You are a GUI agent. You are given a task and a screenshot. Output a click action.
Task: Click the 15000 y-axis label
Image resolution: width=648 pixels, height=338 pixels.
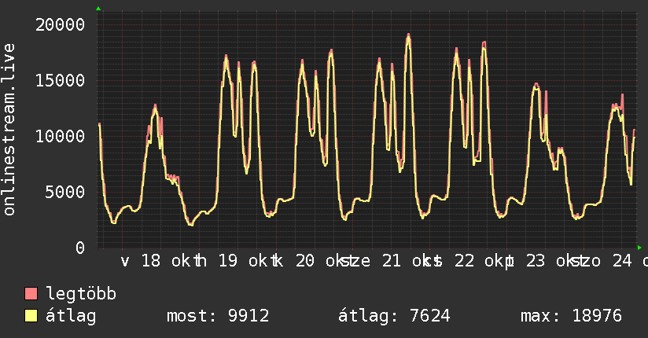pos(60,81)
